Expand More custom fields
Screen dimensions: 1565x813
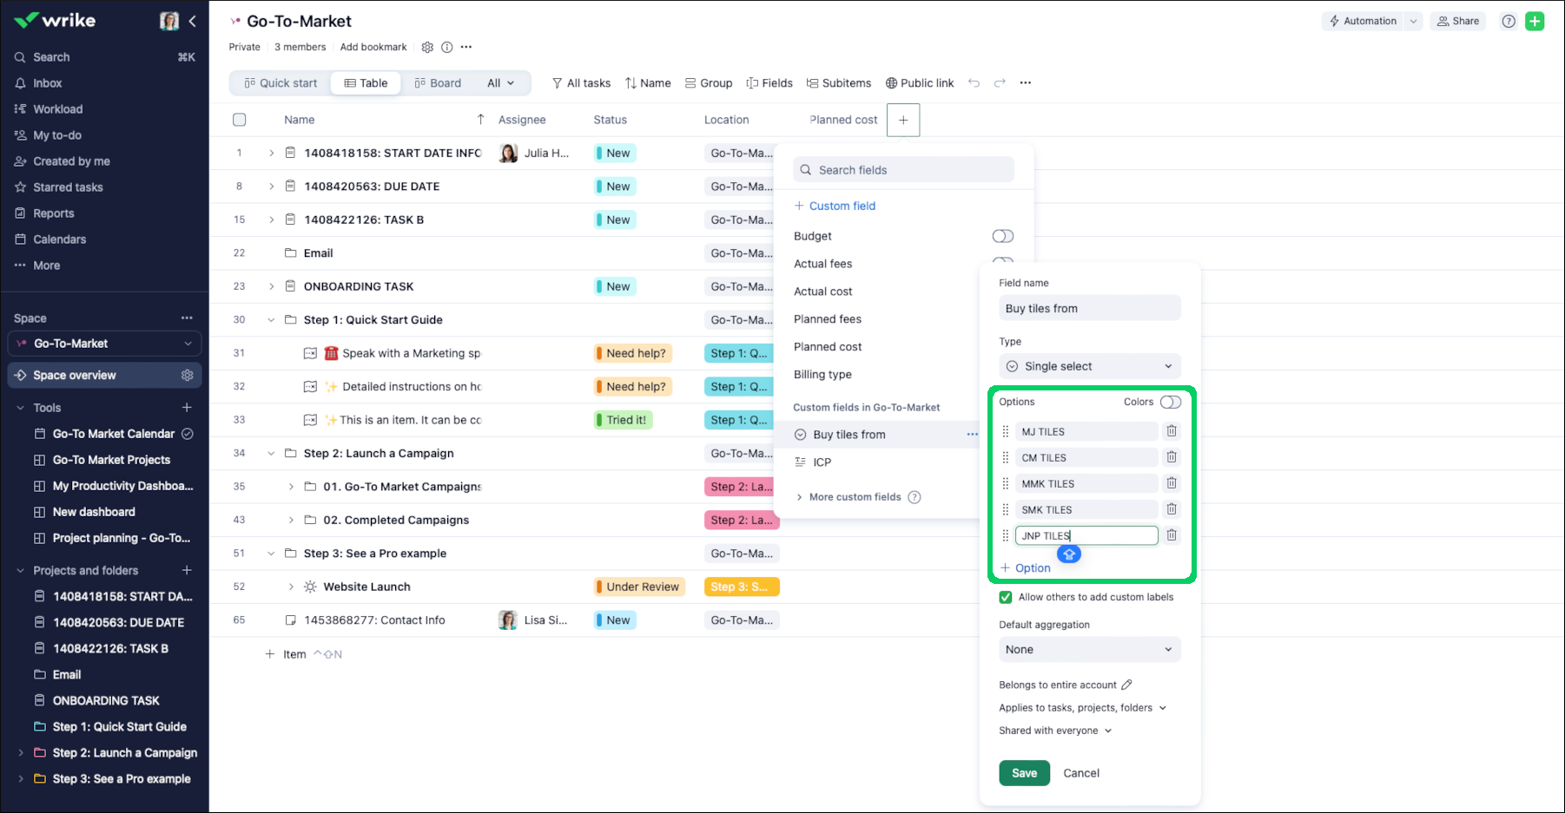click(849, 497)
